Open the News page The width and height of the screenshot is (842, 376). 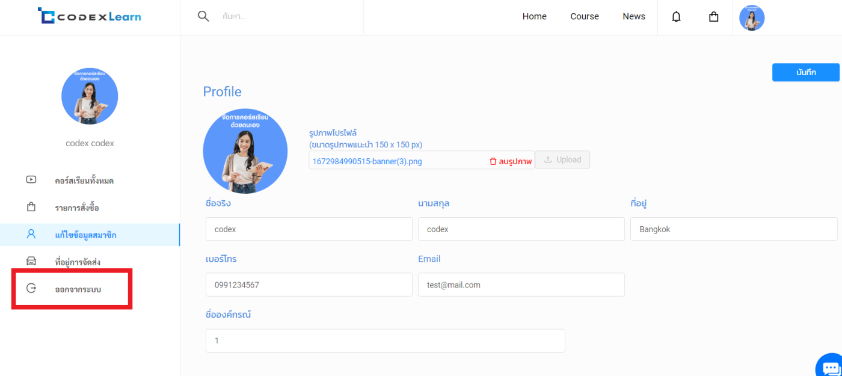tap(633, 17)
